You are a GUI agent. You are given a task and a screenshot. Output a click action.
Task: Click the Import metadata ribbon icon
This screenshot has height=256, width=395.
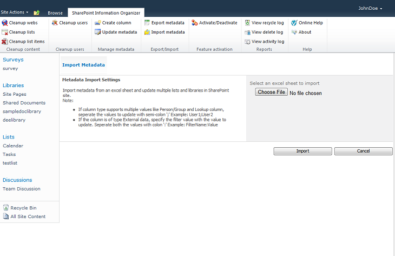coord(147,32)
